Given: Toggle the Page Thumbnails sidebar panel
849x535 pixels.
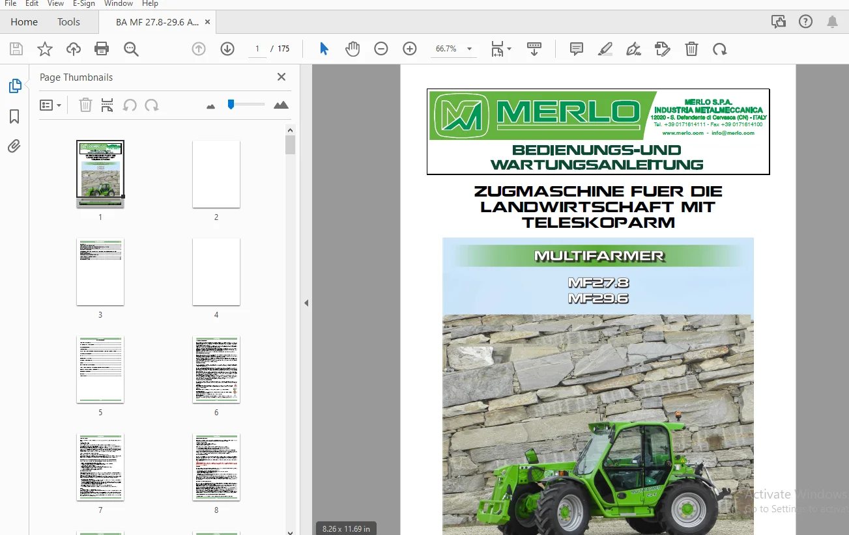Looking at the screenshot, I should [x=14, y=86].
